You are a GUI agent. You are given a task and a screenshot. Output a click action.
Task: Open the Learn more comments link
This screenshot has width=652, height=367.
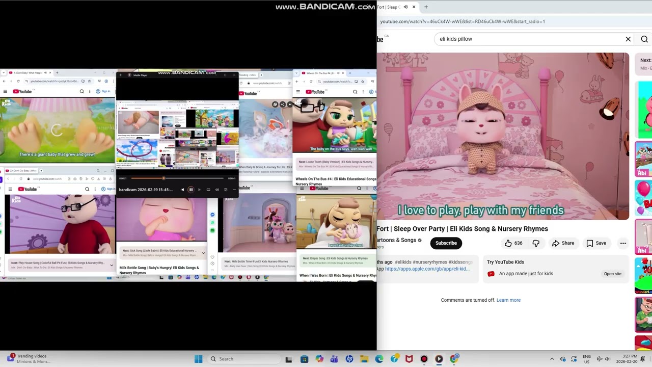point(508,300)
